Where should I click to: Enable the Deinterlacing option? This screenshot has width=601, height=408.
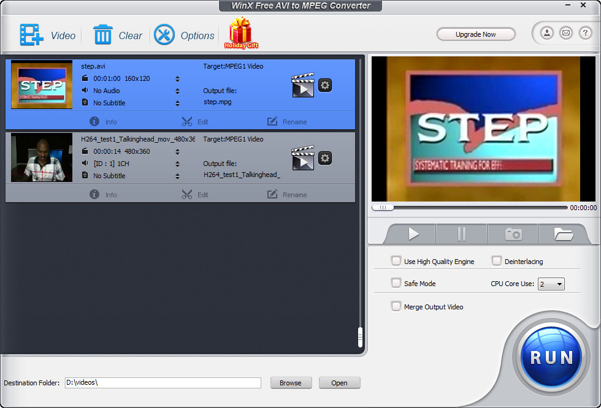coord(497,260)
